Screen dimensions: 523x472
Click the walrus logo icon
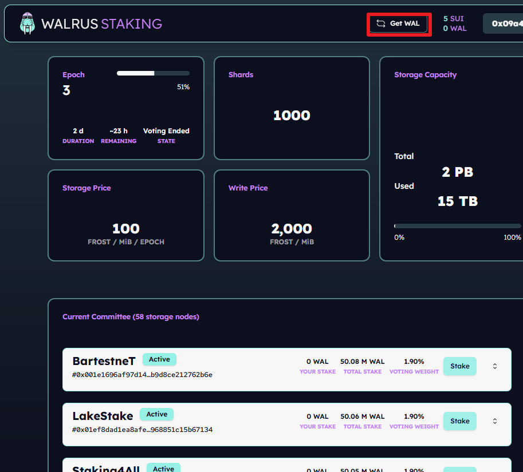[x=27, y=23]
